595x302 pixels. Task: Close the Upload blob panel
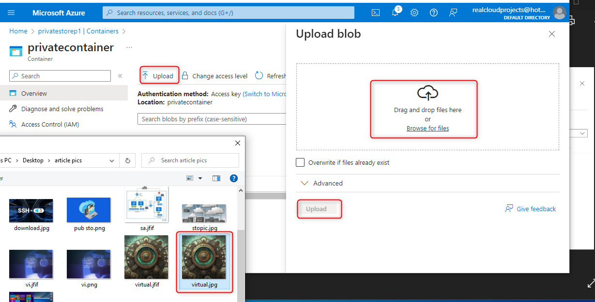tap(552, 34)
